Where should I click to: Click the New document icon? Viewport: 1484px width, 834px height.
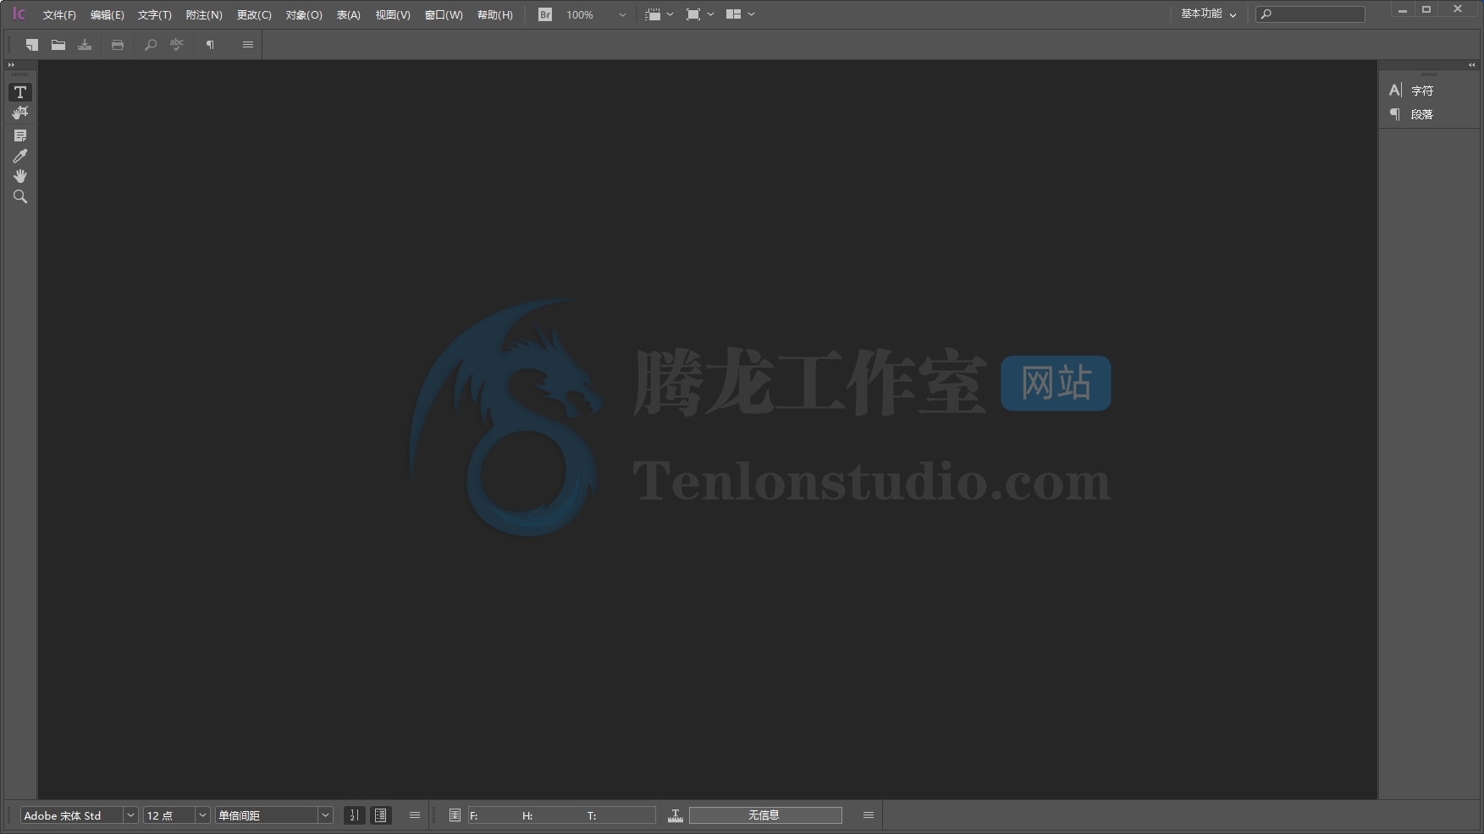point(31,45)
